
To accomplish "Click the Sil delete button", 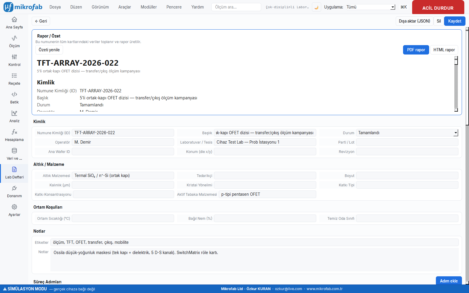I will [x=439, y=21].
